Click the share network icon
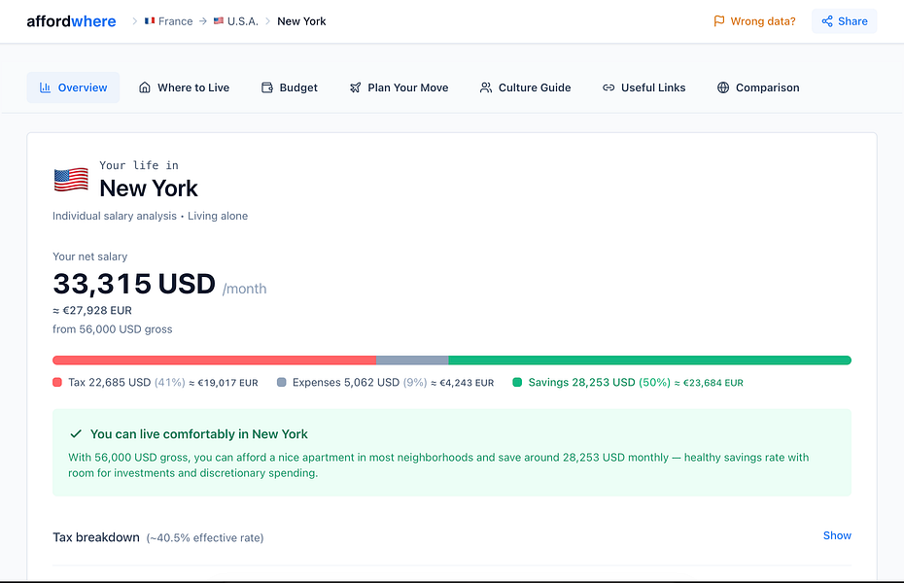 pyautogui.click(x=827, y=21)
